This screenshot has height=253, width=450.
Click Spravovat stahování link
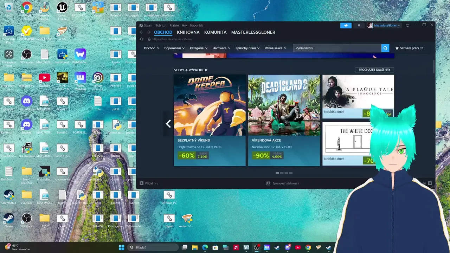(286, 183)
